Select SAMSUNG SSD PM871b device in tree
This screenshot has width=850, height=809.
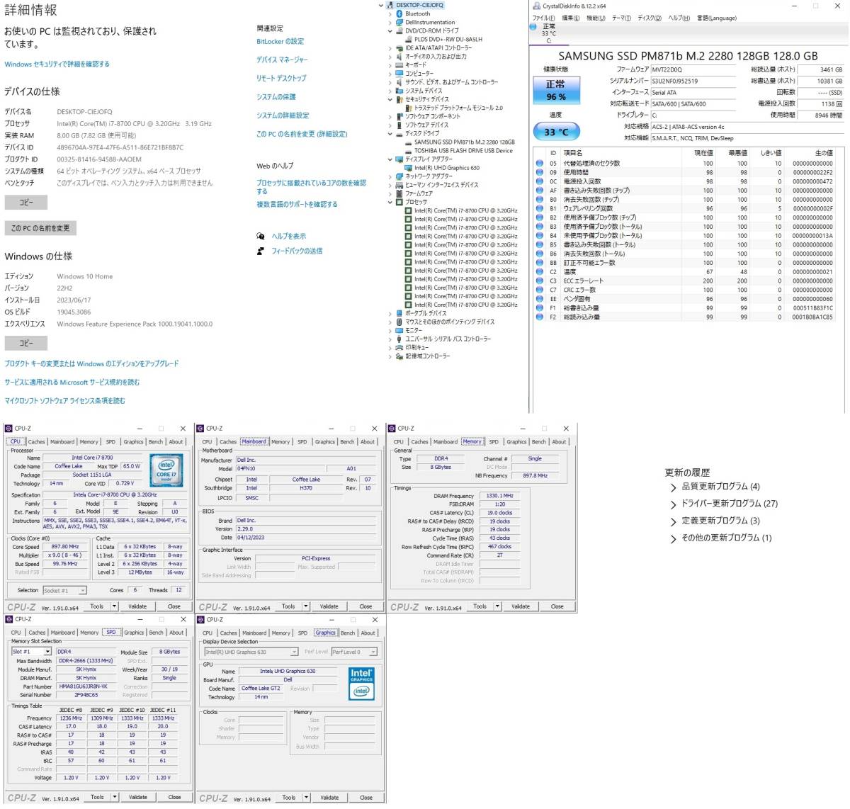[465, 142]
